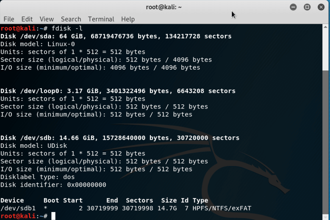330x220 pixels.
Task: Click the 'fdisk -l' command text
Action: coord(67,28)
